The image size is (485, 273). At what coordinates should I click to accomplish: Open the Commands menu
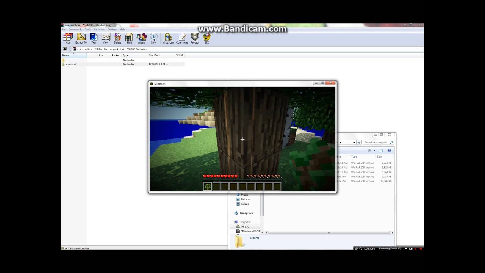pyautogui.click(x=75, y=30)
